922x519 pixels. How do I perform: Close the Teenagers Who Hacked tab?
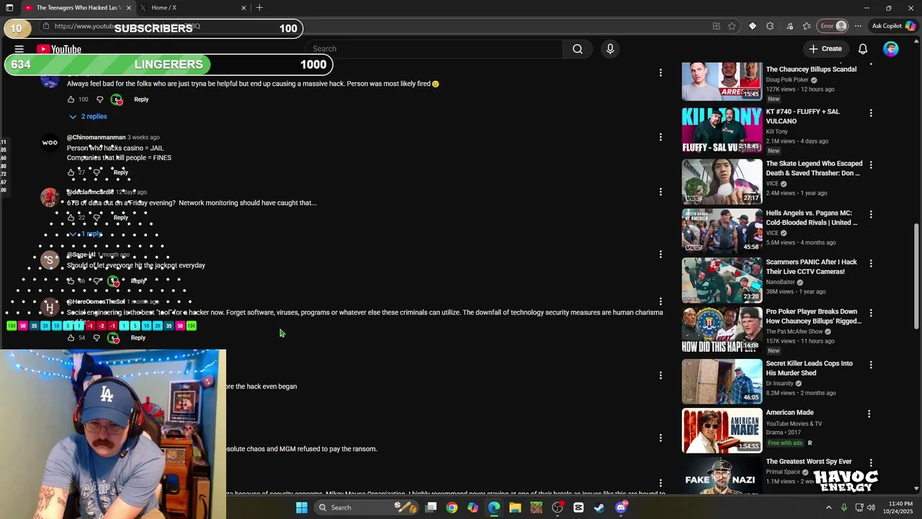click(x=129, y=8)
